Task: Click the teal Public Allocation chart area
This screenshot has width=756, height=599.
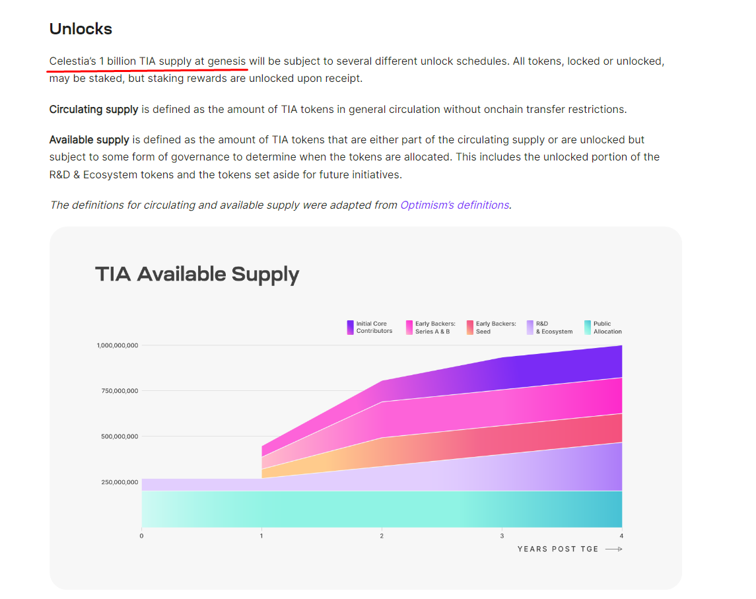Action: (382, 509)
